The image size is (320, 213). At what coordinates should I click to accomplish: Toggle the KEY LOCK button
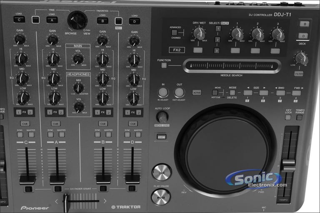pyautogui.click(x=288, y=117)
